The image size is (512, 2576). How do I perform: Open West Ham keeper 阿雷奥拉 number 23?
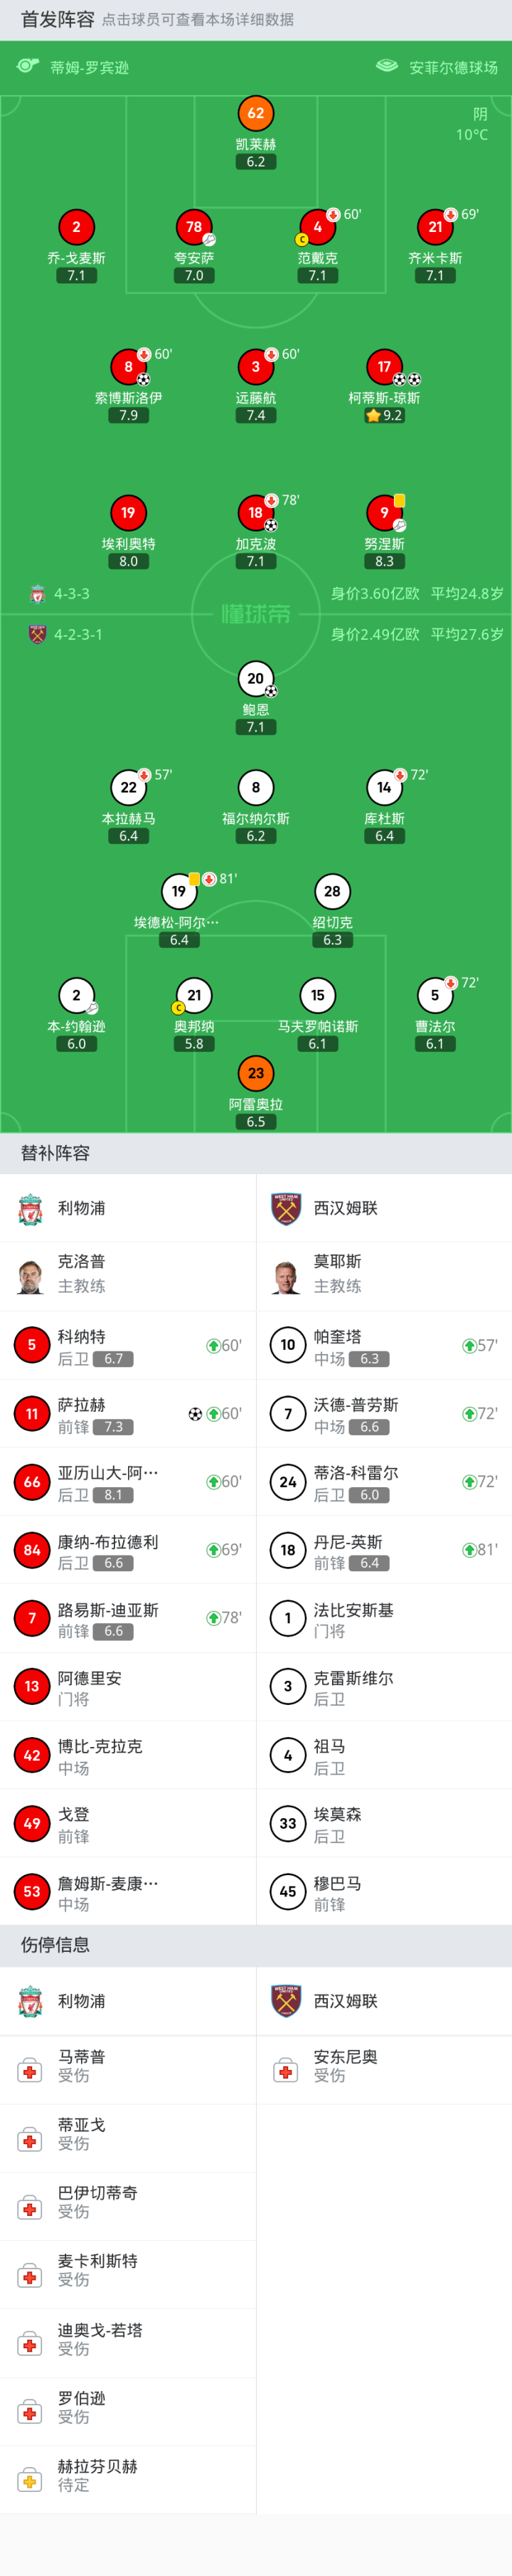pos(256,1073)
